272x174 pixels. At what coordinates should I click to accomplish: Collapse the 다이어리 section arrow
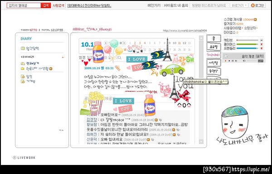point(63,57)
